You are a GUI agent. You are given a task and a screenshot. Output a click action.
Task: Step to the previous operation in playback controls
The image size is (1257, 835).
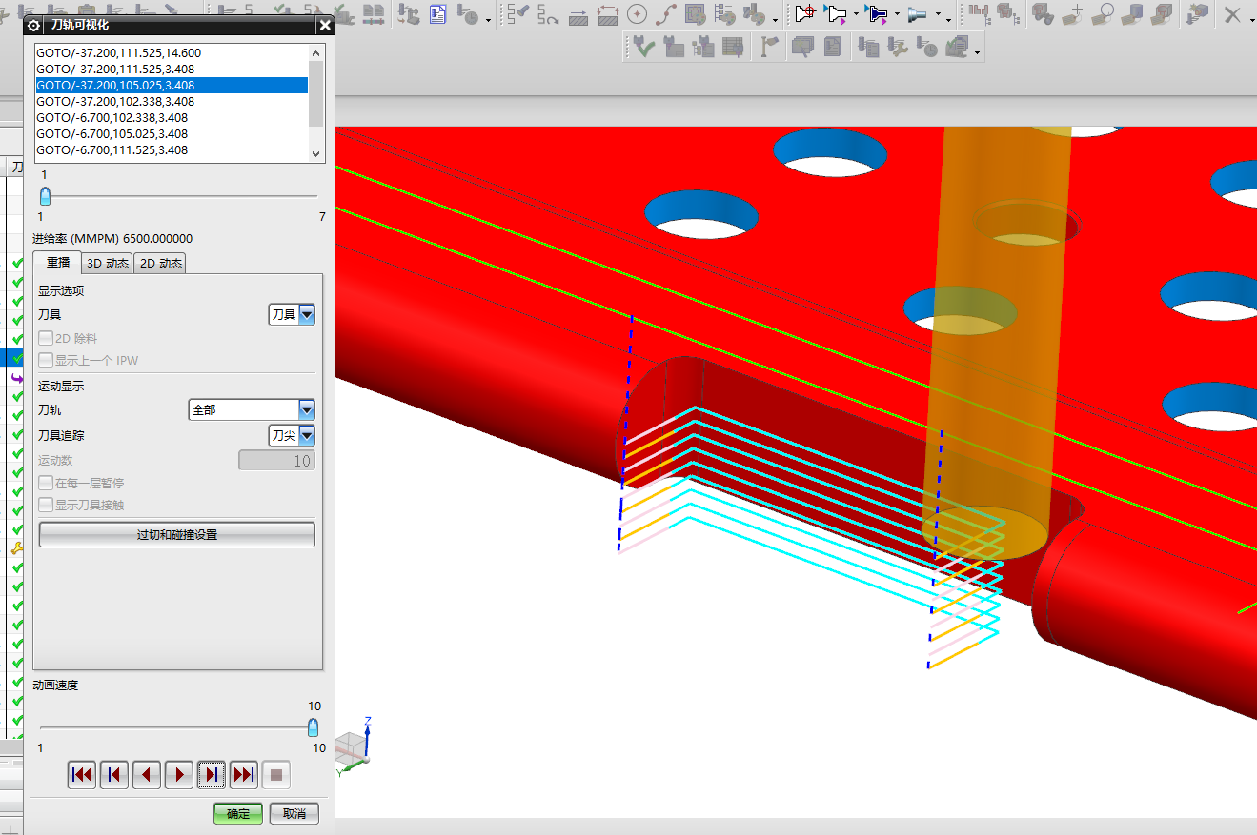(114, 775)
